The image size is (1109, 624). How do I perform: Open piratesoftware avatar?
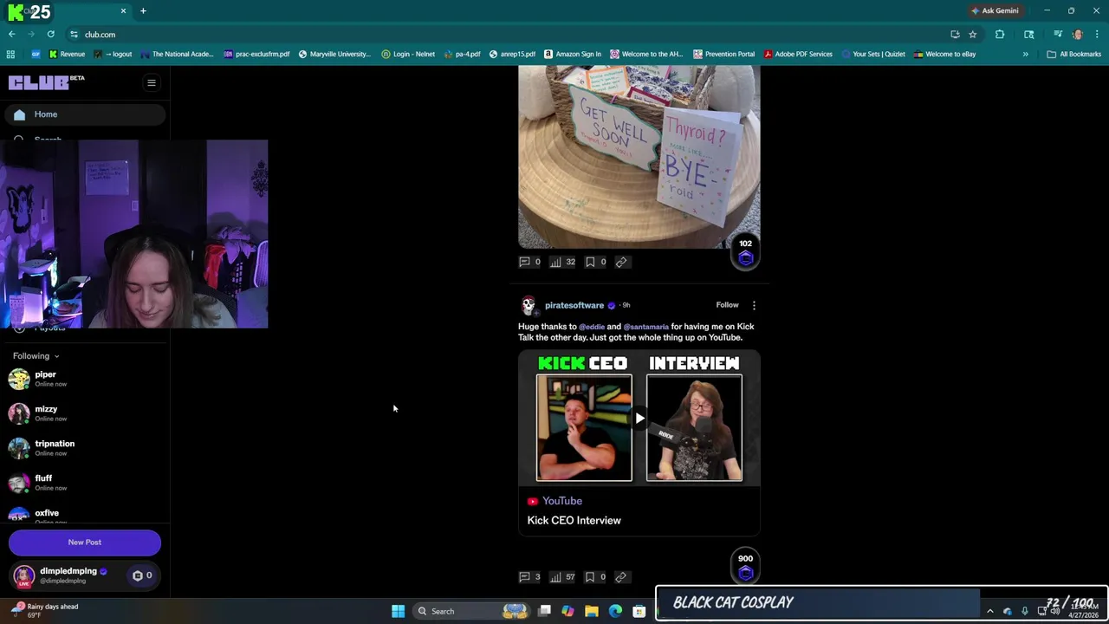(528, 305)
